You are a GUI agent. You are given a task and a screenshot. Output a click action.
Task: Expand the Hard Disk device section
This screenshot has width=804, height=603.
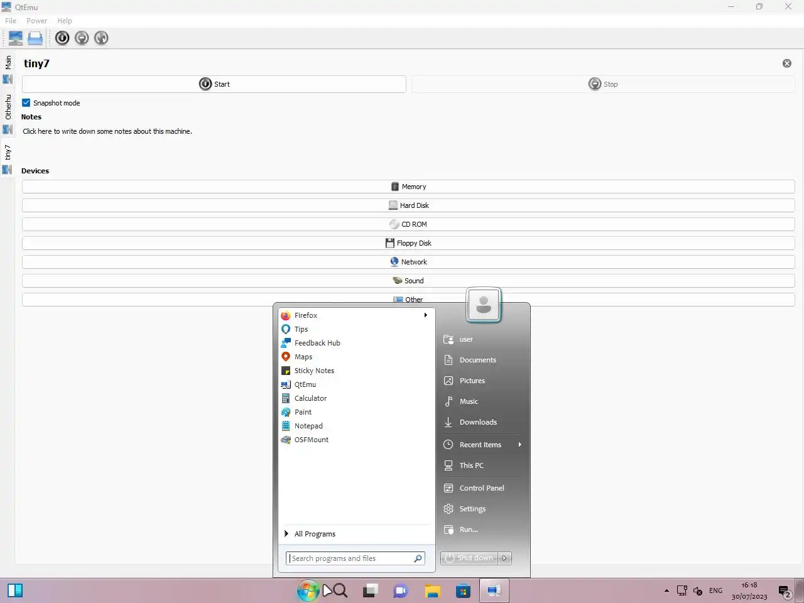click(408, 205)
